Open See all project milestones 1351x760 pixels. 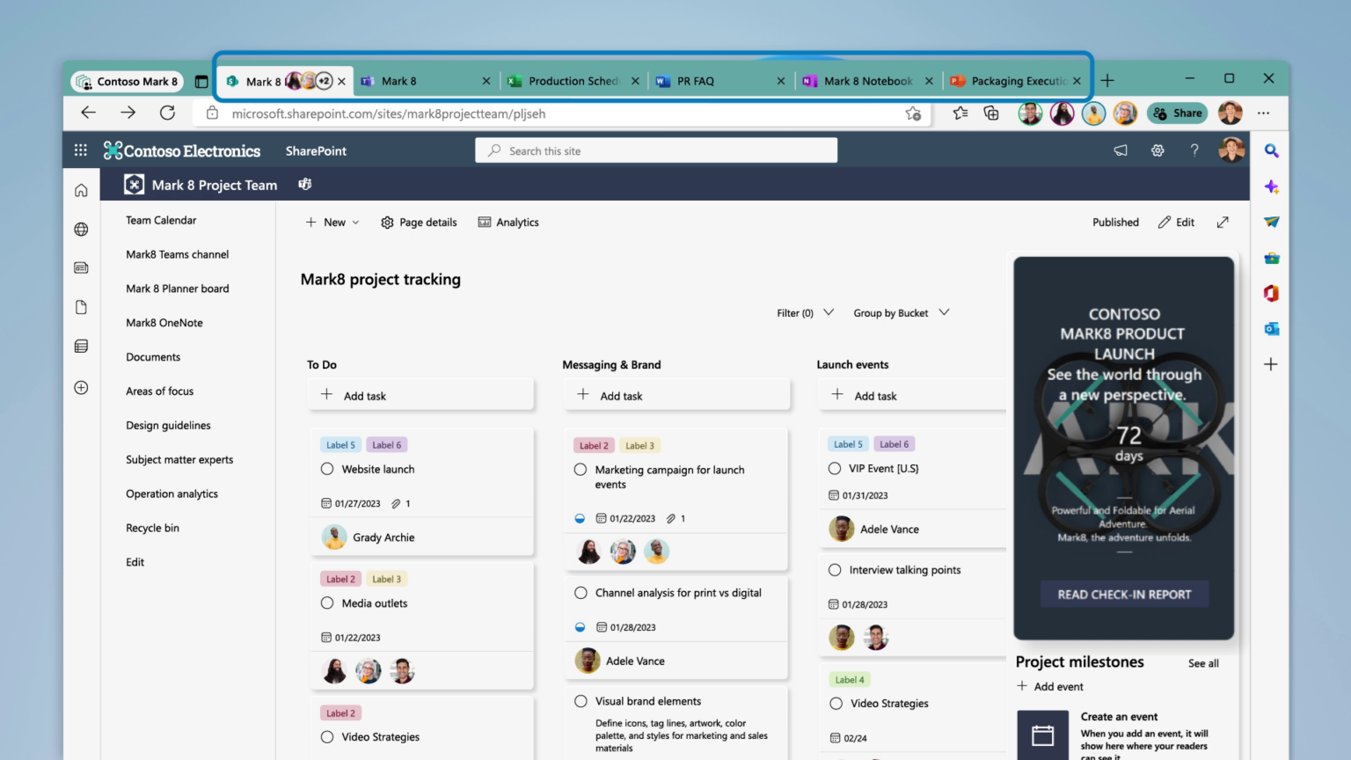(1203, 663)
